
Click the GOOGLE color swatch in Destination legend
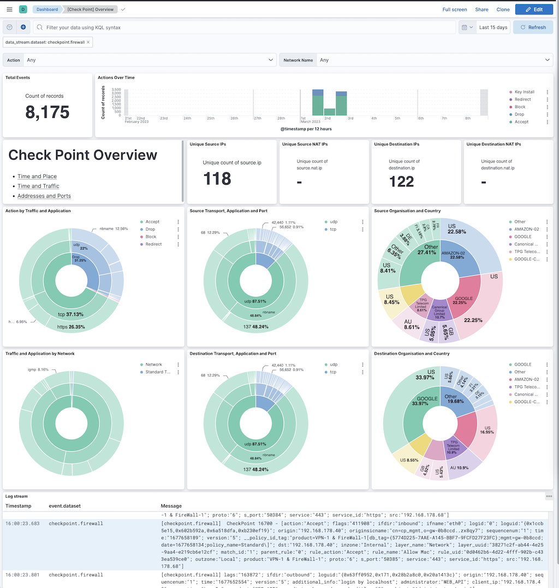tap(510, 364)
